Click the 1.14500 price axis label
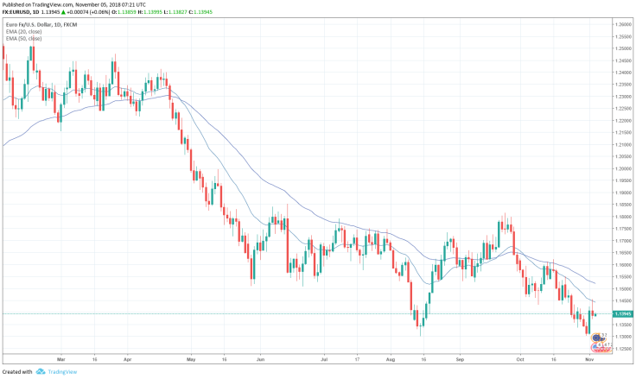 click(623, 301)
